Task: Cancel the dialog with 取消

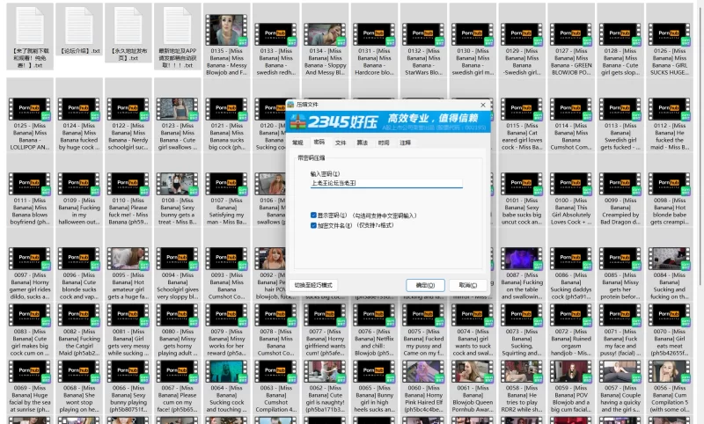Action: [x=468, y=285]
